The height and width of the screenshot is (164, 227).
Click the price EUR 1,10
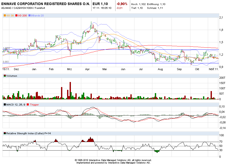click(100, 4)
